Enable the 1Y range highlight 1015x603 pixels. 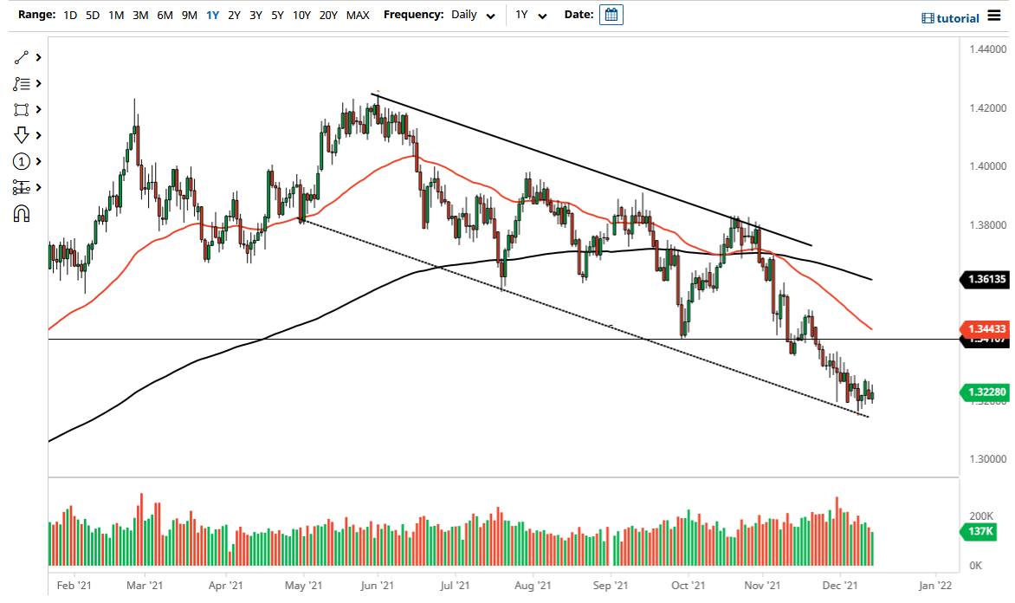[x=212, y=15]
